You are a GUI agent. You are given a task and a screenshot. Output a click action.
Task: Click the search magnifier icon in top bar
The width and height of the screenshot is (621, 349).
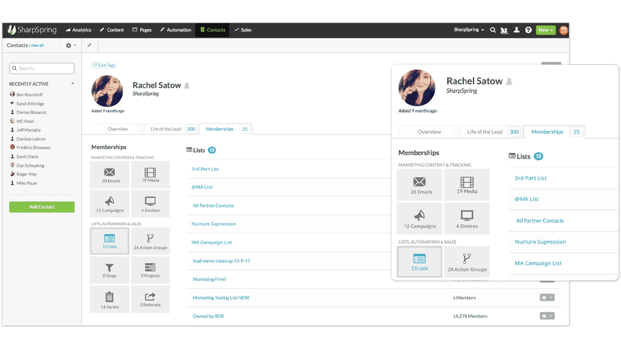click(x=492, y=30)
